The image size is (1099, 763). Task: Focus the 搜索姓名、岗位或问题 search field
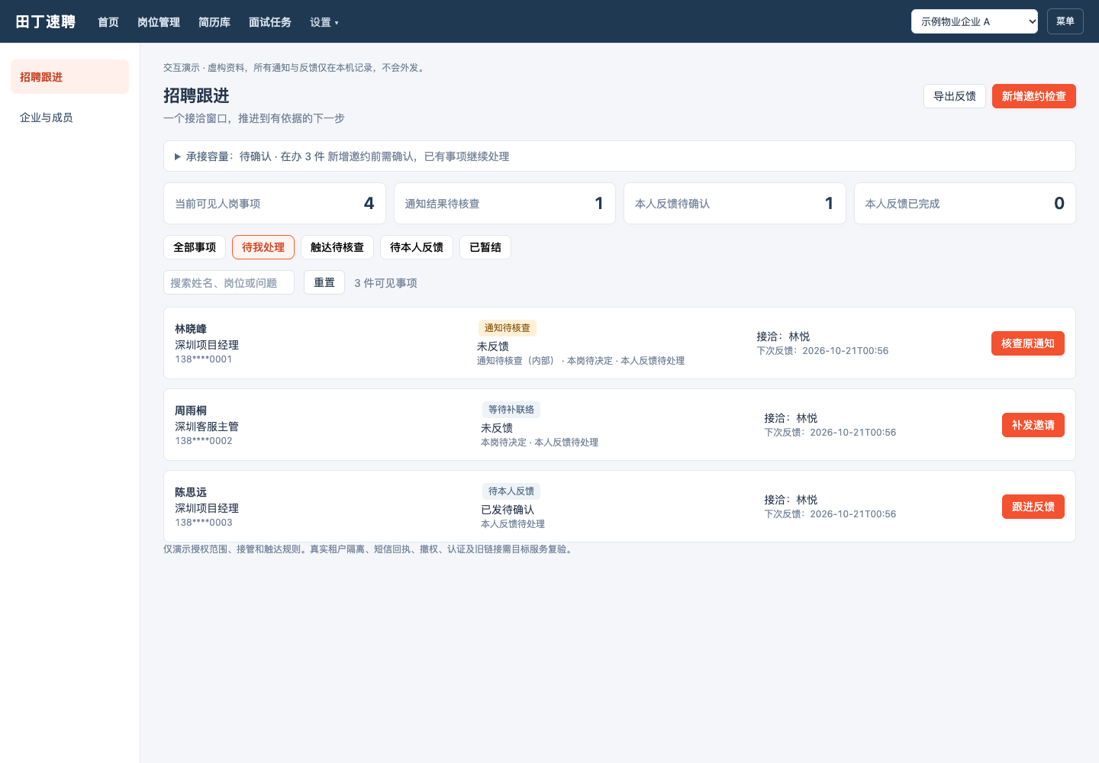pyautogui.click(x=229, y=282)
